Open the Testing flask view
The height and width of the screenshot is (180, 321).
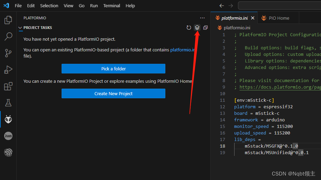(8, 103)
